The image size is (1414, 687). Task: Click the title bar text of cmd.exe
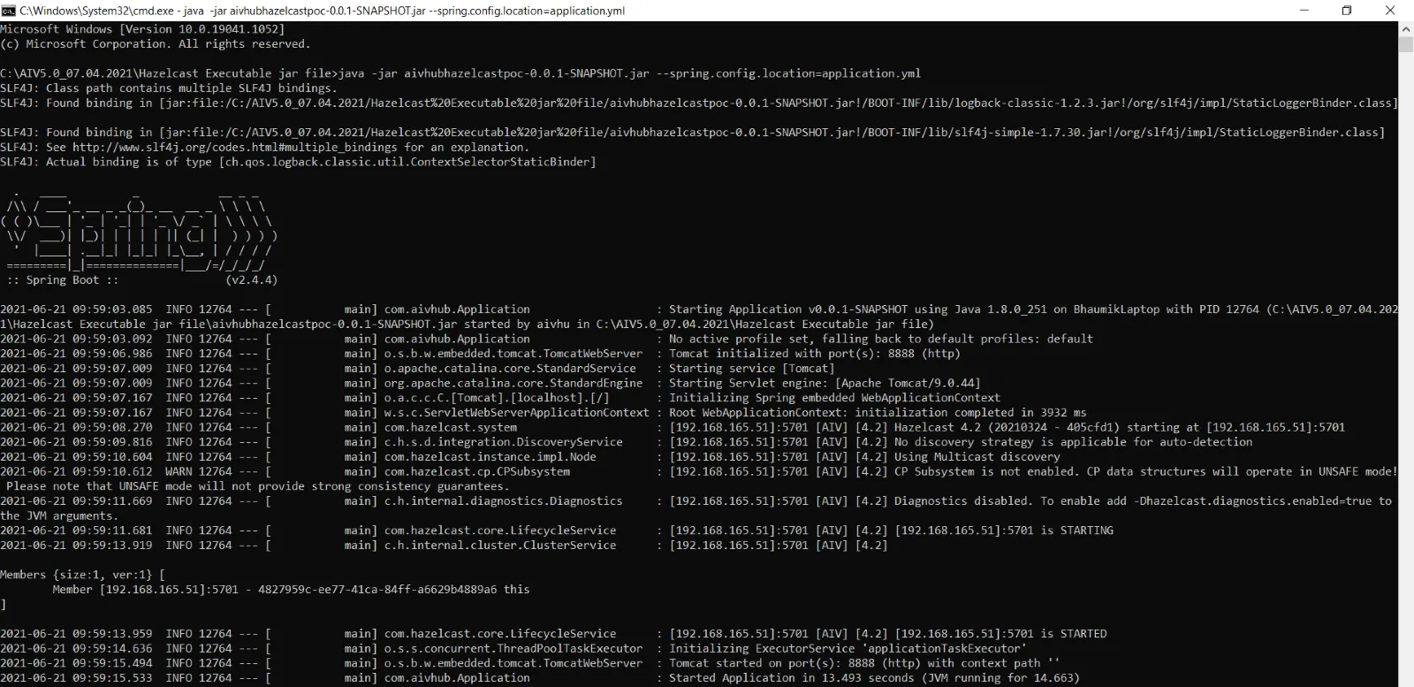pos(323,11)
